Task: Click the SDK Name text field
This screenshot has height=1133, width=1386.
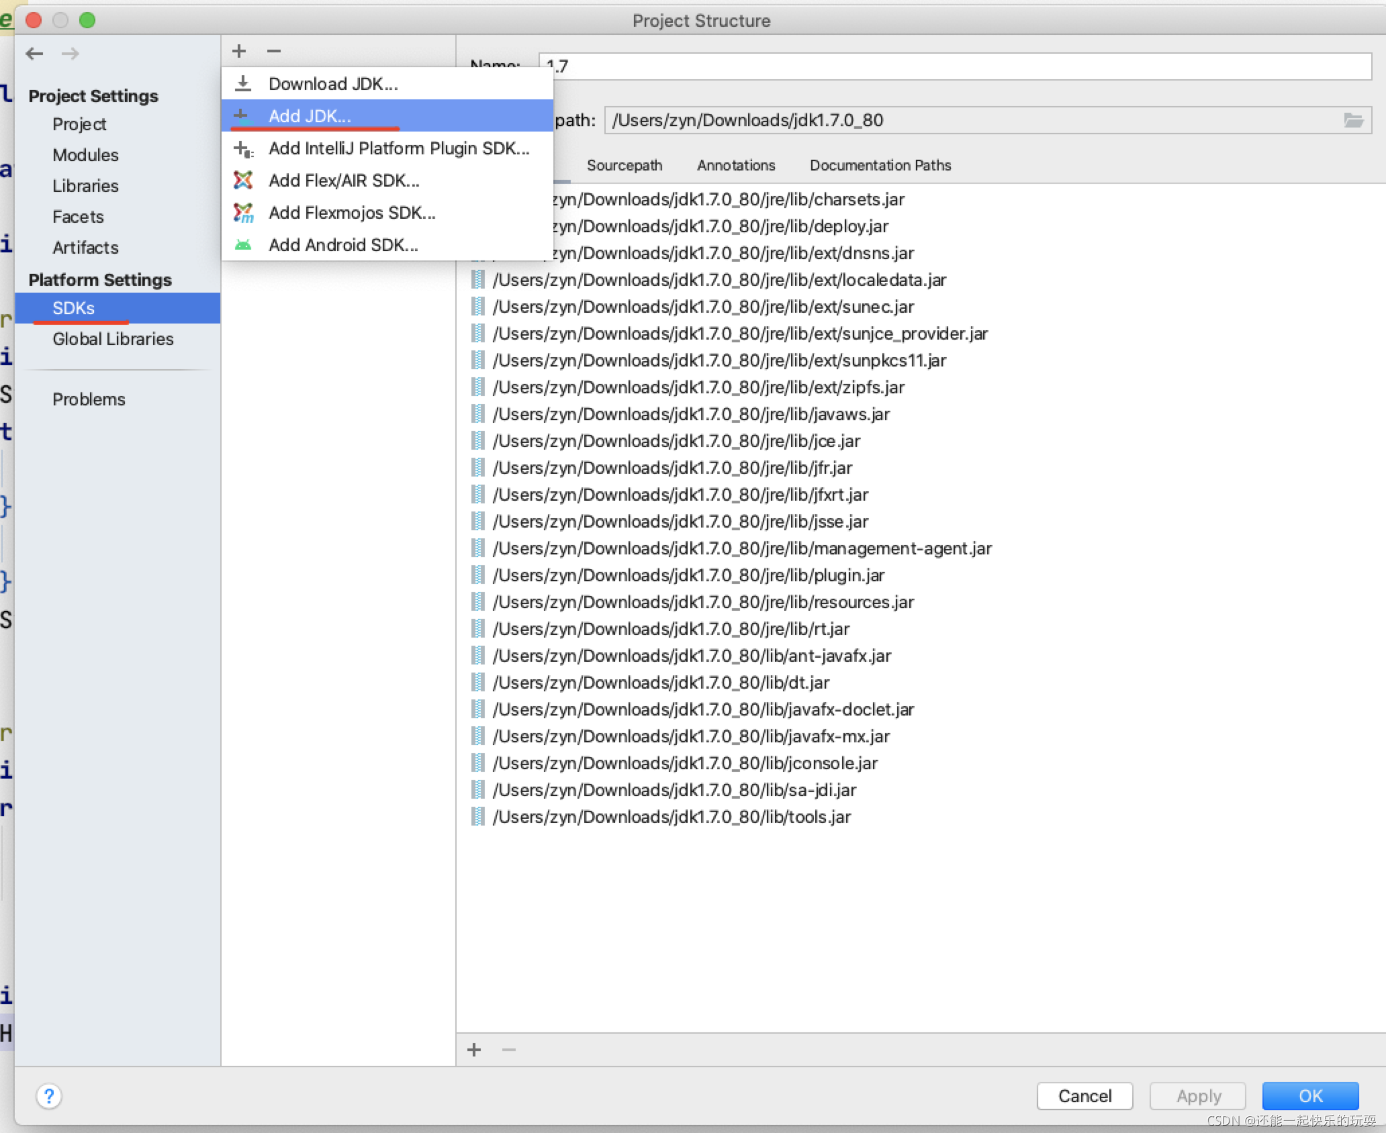Action: tap(954, 66)
